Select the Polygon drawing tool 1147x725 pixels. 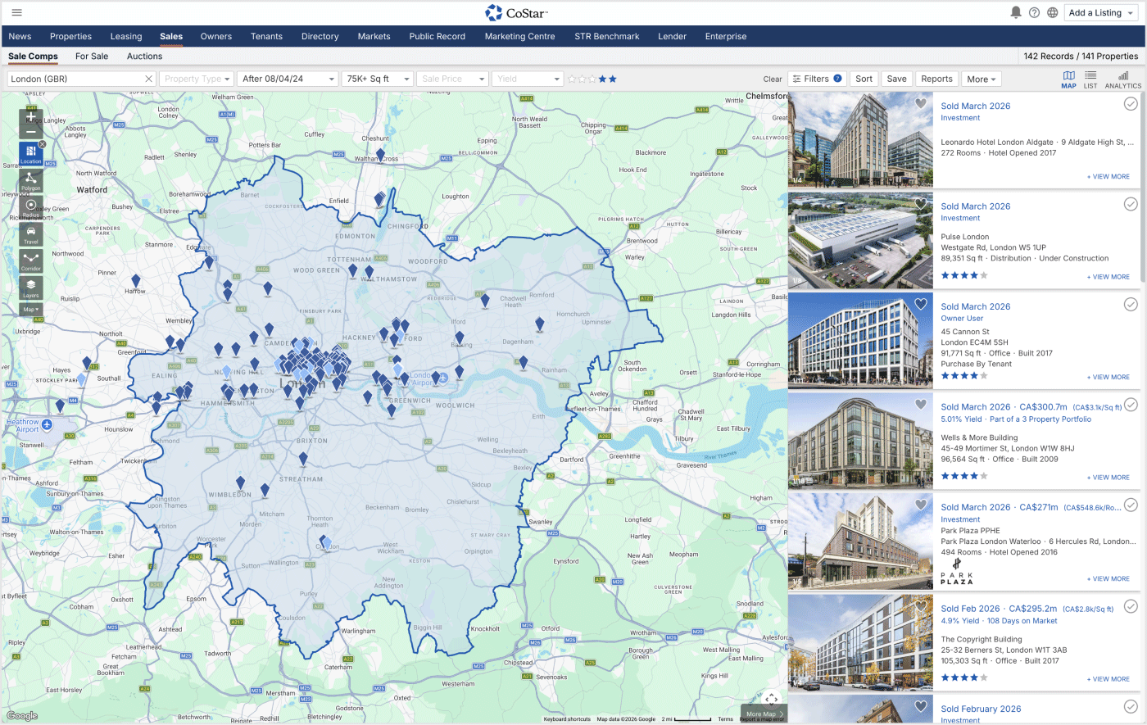pos(31,180)
